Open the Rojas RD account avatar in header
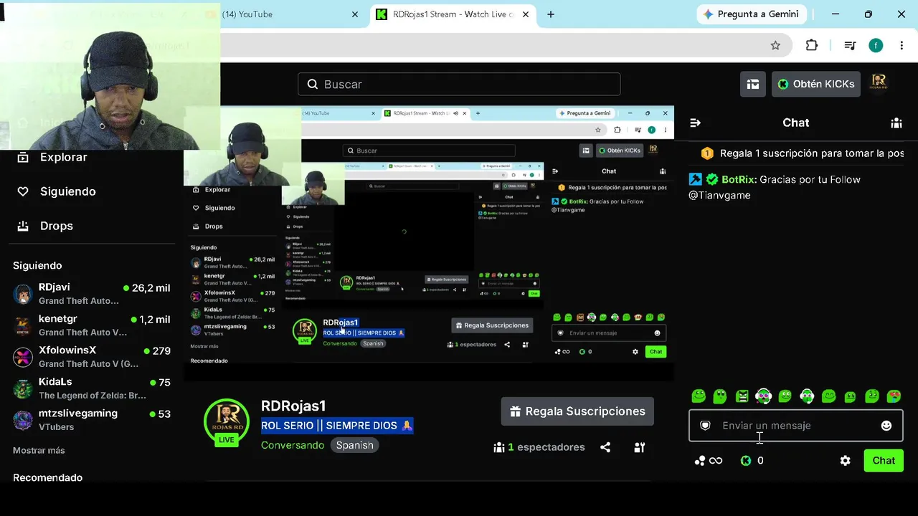This screenshot has width=918, height=516. point(879,84)
